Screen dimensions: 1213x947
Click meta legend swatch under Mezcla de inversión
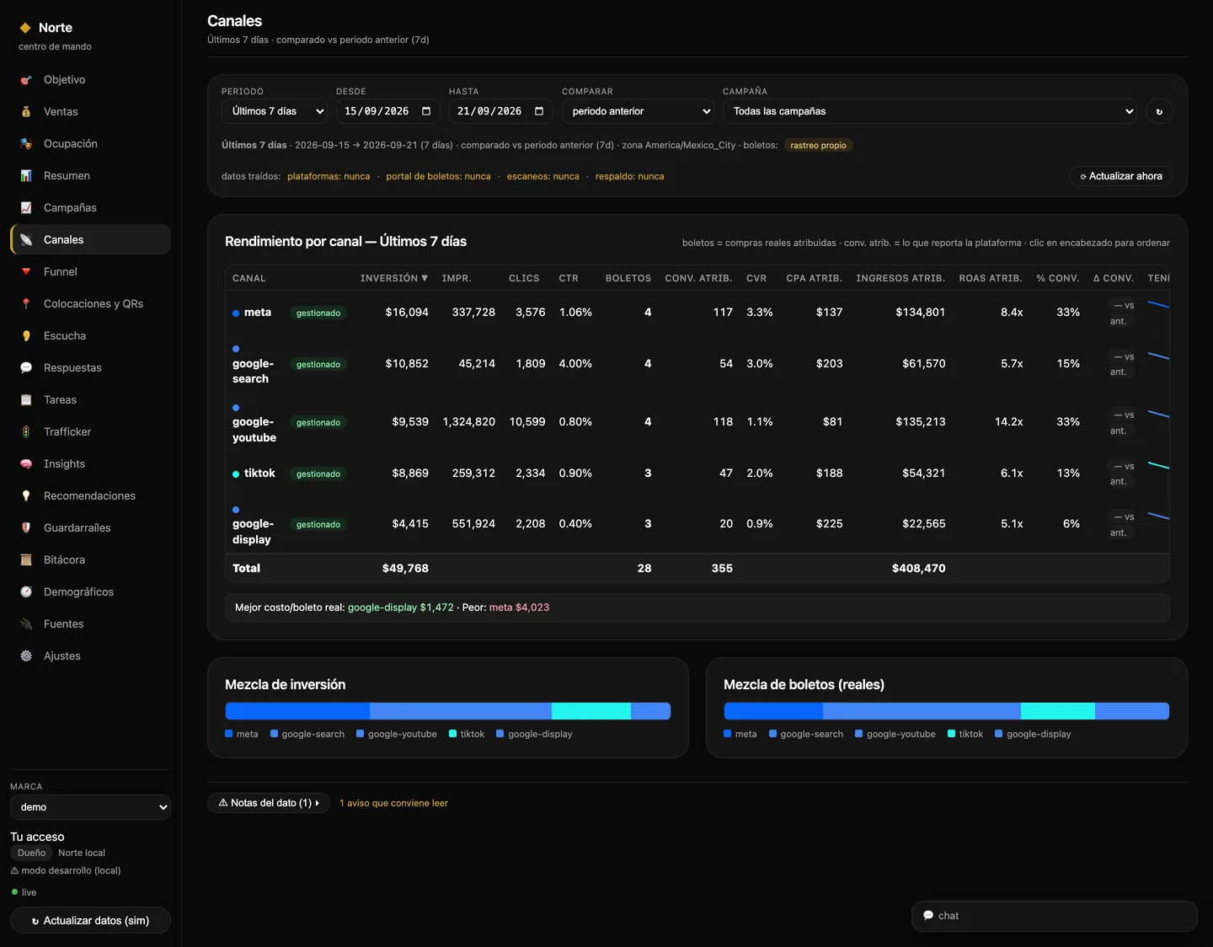pyautogui.click(x=229, y=734)
